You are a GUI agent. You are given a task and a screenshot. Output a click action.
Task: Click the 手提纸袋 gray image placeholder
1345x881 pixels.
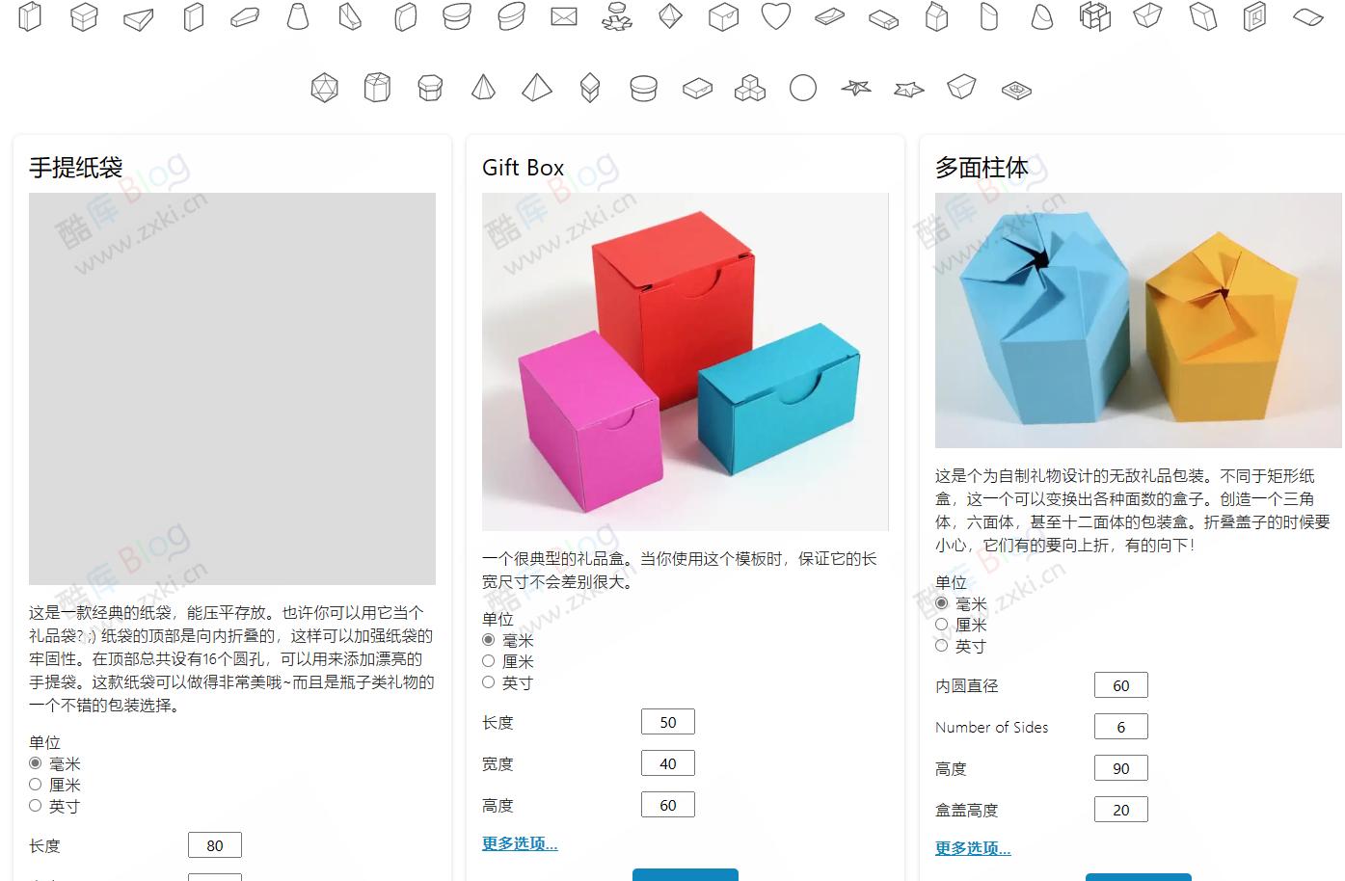(232, 388)
